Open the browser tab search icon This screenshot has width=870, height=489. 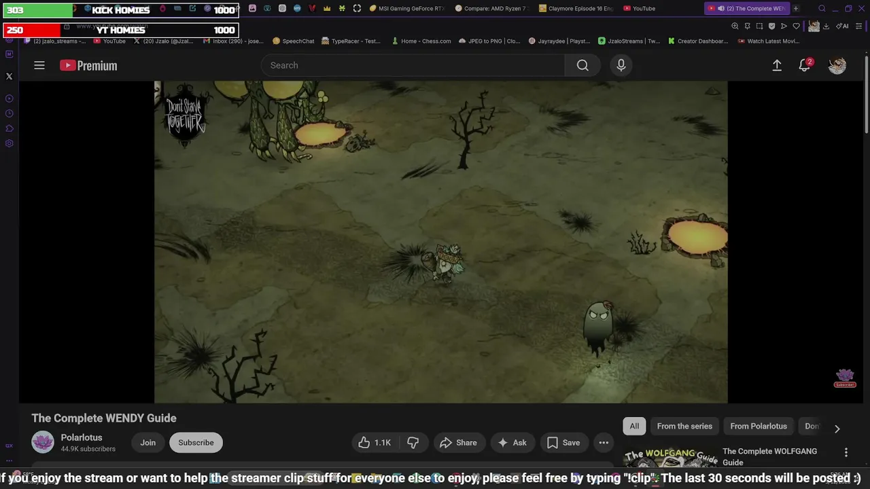pos(822,9)
